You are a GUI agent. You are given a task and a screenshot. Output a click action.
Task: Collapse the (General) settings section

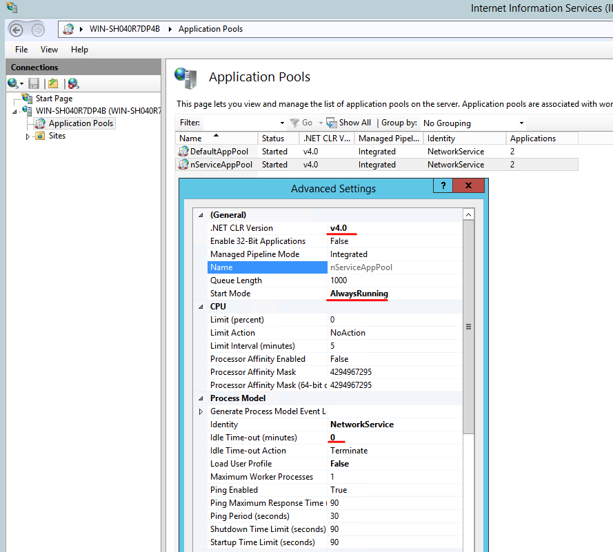pos(201,215)
